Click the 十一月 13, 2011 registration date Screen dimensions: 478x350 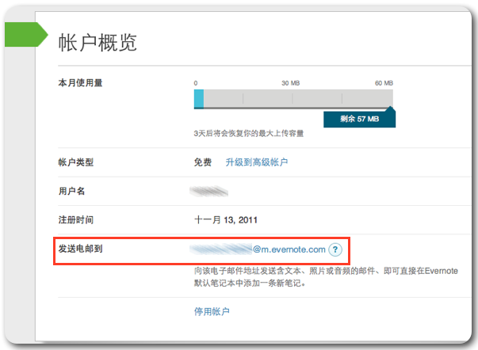point(231,219)
